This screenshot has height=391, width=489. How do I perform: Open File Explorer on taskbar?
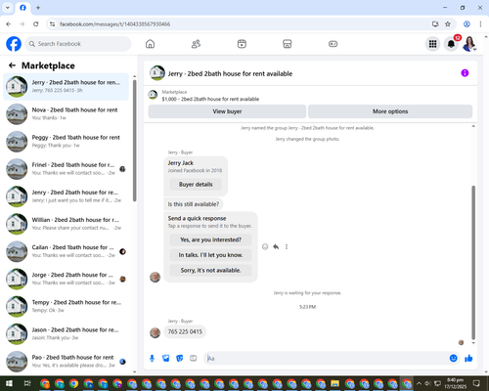[334, 383]
